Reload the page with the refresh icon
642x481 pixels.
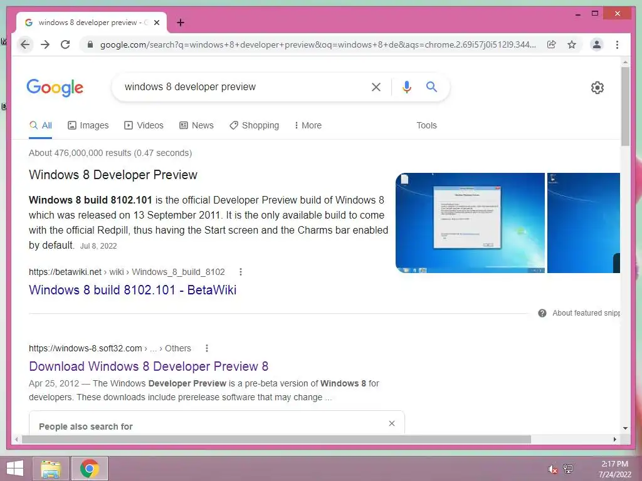65,44
